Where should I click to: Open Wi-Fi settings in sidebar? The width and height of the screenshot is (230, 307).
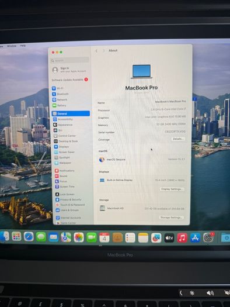click(58, 88)
